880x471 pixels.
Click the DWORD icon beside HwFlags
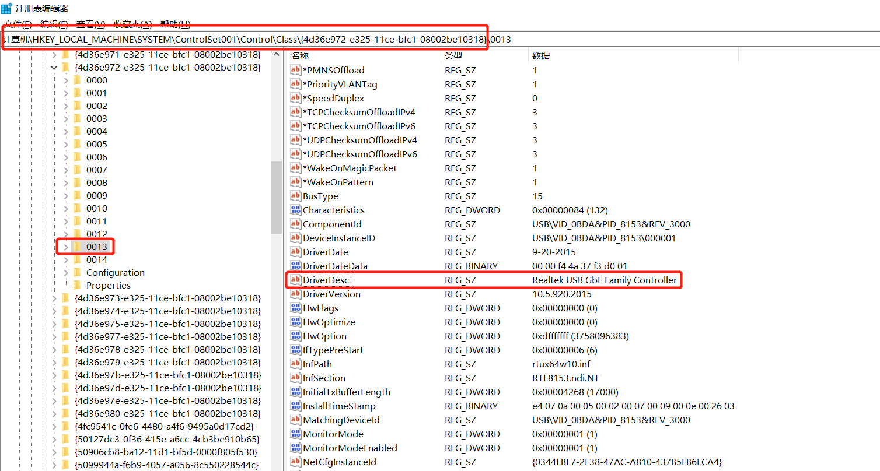pos(295,308)
